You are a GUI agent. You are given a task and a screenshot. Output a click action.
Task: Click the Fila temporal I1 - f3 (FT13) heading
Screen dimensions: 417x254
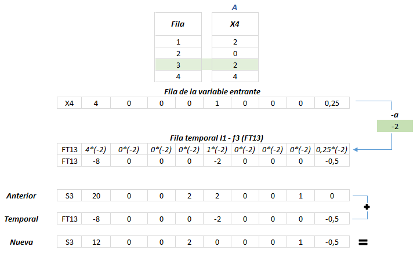(216, 138)
